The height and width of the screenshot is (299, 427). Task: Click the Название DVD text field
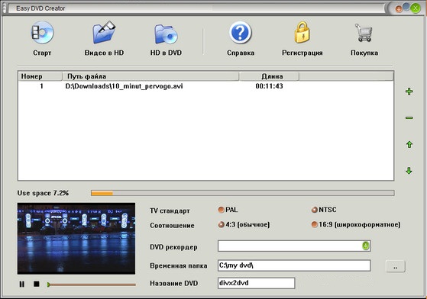(x=256, y=283)
